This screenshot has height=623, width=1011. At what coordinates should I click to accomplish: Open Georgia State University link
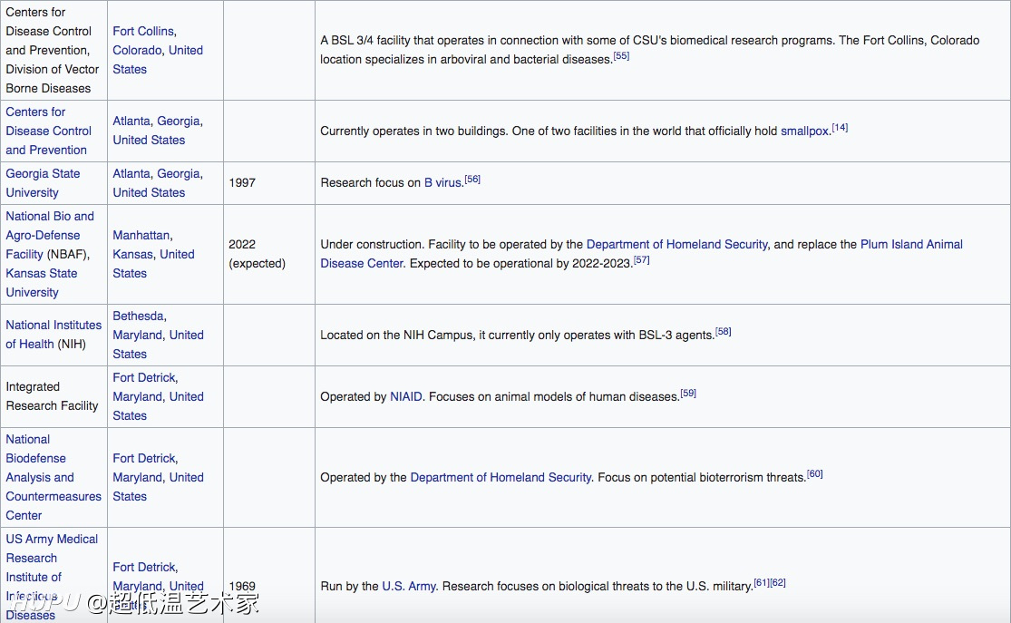pyautogui.click(x=43, y=183)
